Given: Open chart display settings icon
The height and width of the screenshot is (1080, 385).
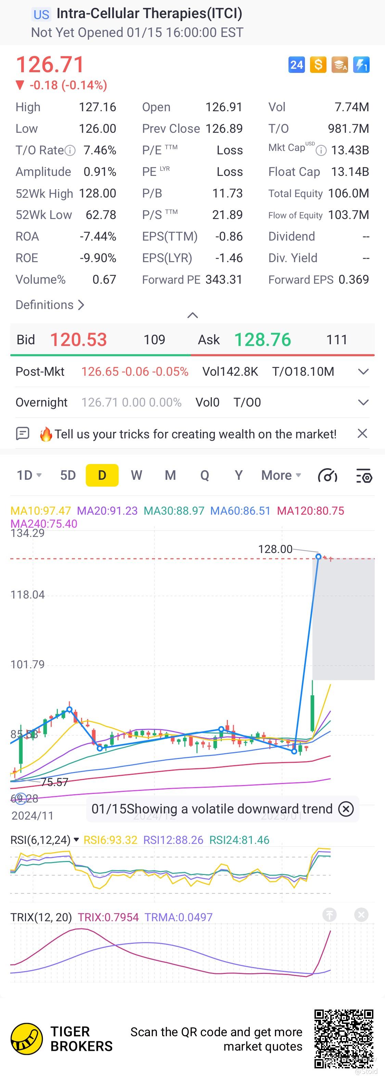Looking at the screenshot, I should 363,476.
